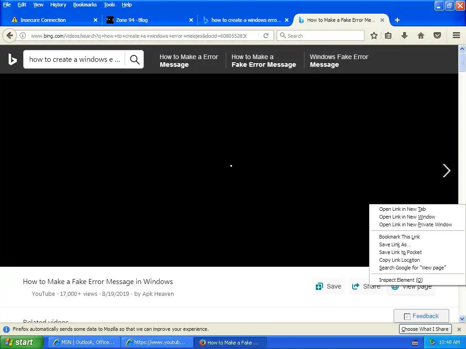The image size is (466, 349).
Task: Go to next video with right chevron
Action: 446,171
